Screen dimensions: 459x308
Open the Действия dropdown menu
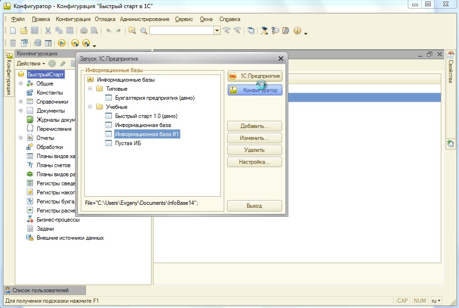click(x=31, y=64)
